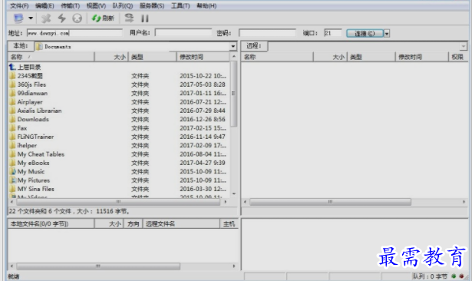Expand the remote path dropdown arrow

pos(464,46)
